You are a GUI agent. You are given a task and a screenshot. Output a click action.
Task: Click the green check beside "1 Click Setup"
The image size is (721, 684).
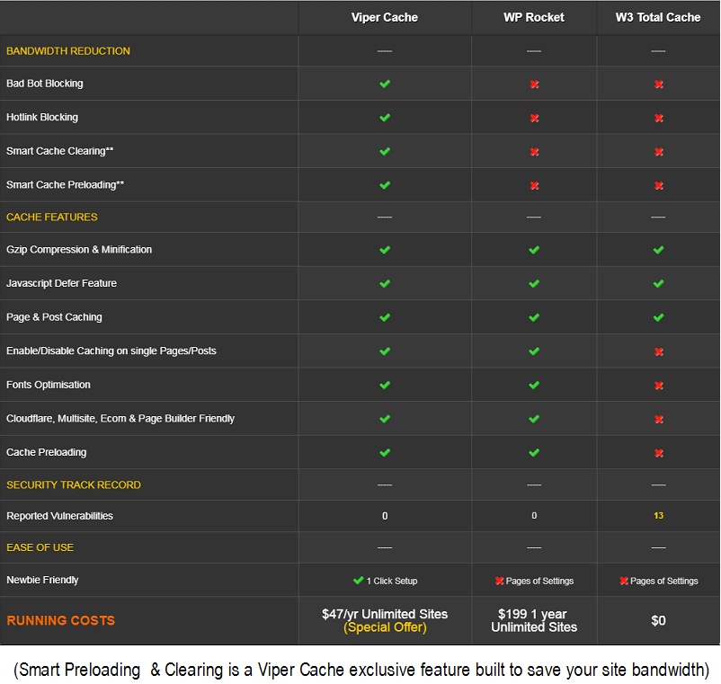coord(358,581)
